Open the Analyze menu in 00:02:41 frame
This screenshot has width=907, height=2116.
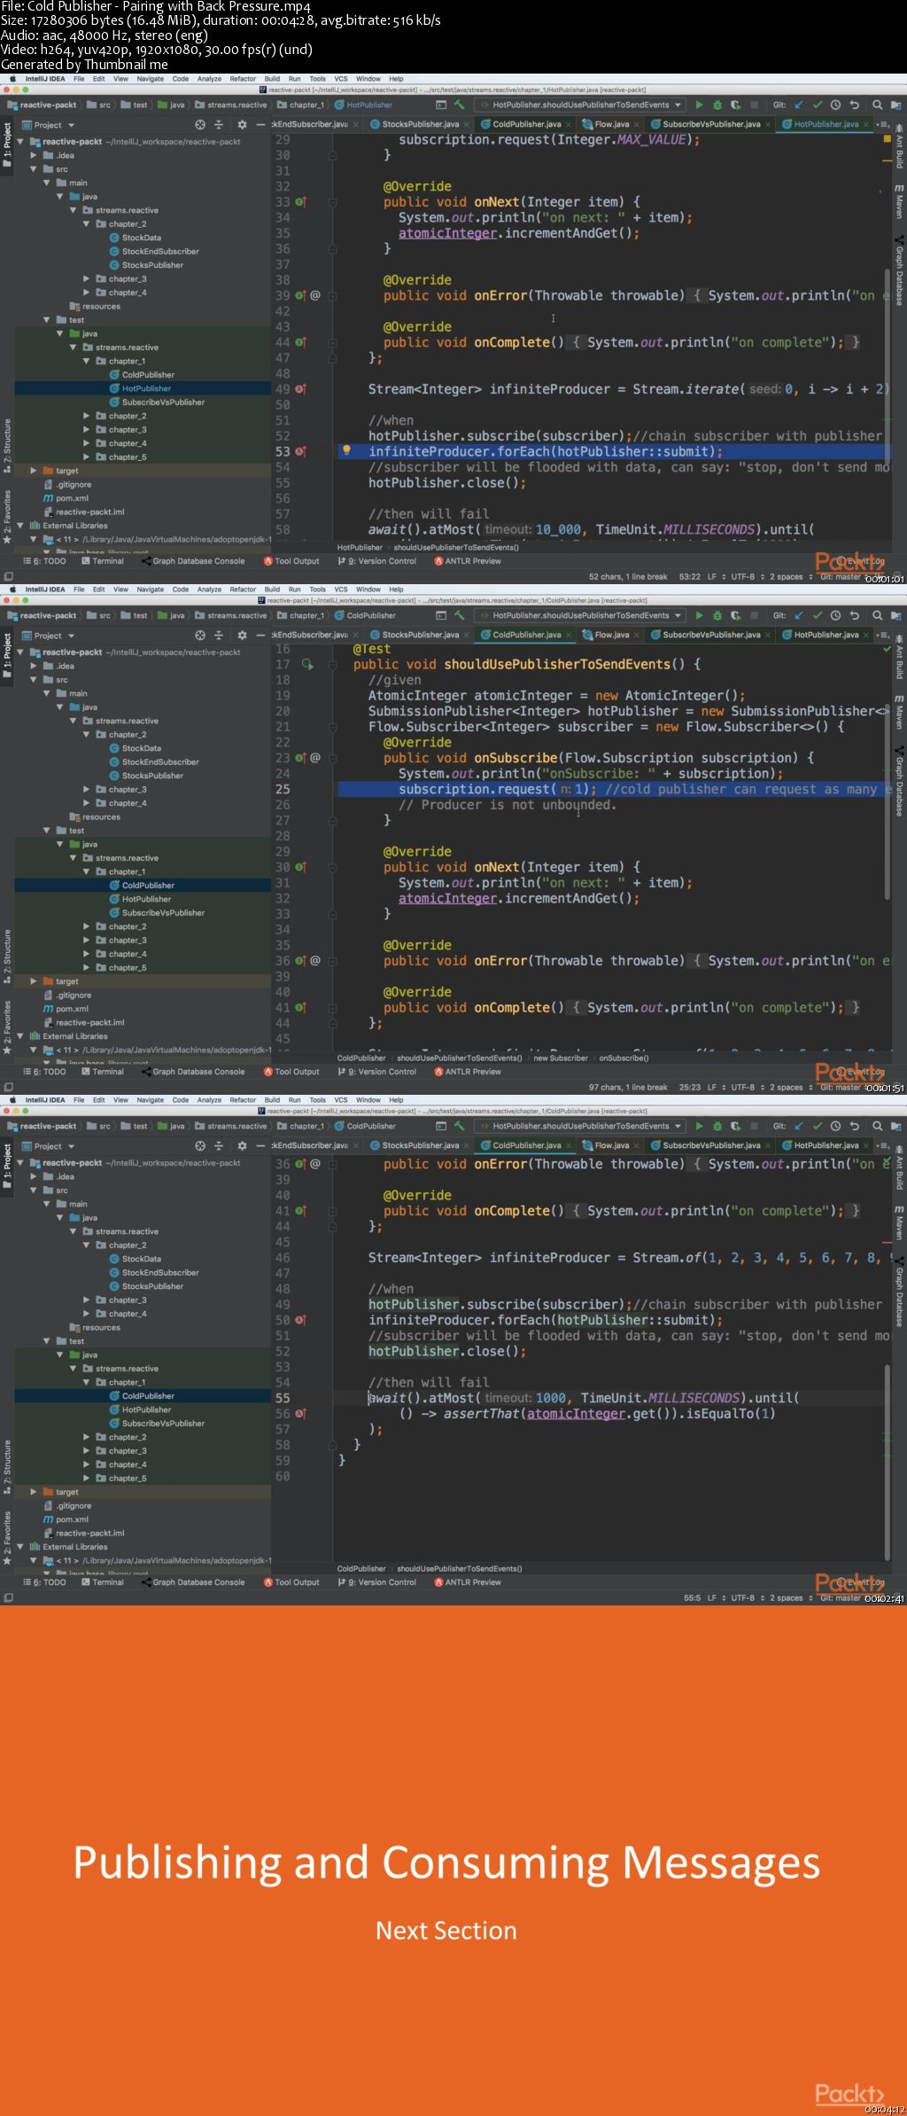coord(210,1100)
